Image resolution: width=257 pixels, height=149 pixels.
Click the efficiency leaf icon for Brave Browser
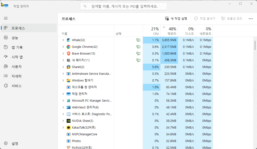coord(138,54)
